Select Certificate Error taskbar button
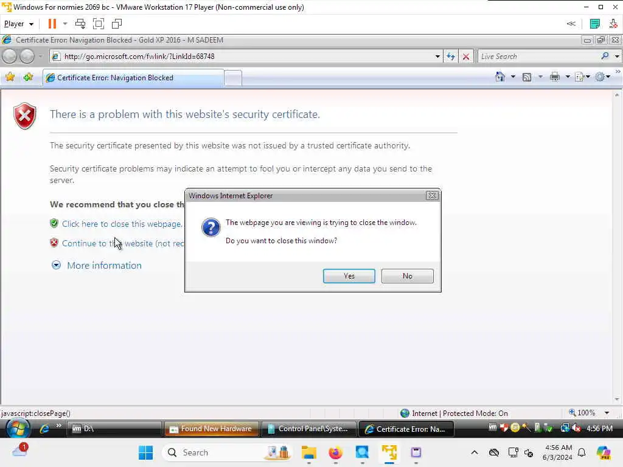 (x=406, y=429)
